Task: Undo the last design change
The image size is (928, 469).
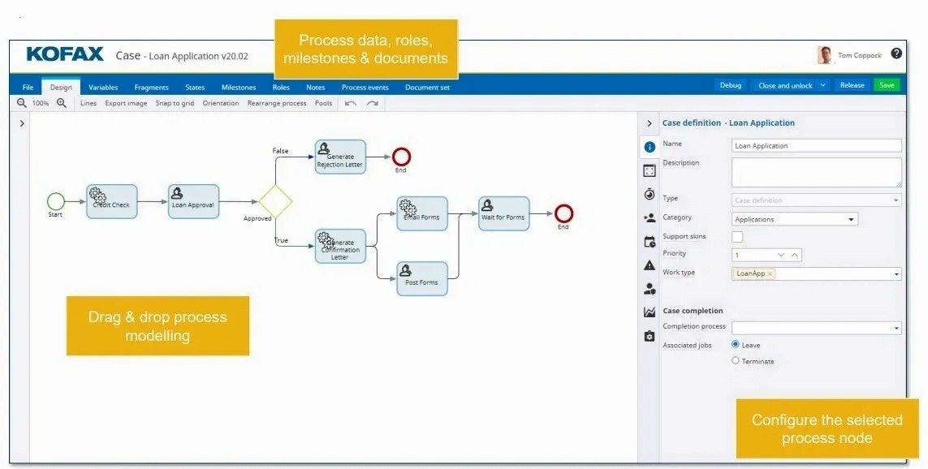Action: 351,103
